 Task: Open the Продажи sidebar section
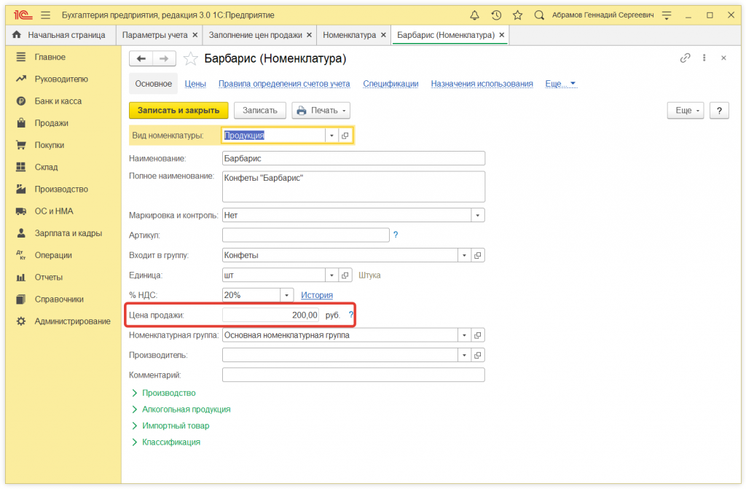click(x=51, y=123)
